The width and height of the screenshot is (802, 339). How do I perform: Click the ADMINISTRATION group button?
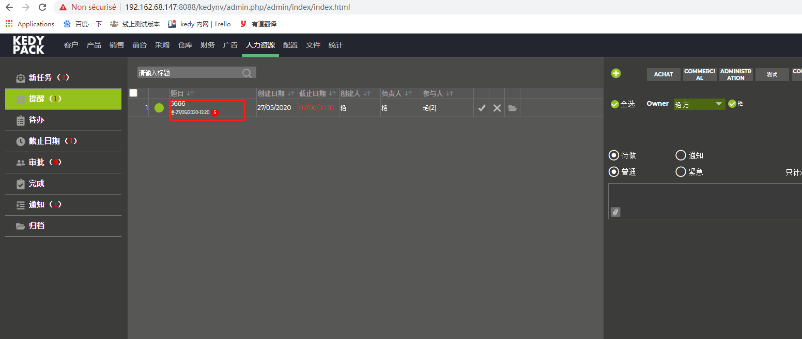(x=736, y=74)
